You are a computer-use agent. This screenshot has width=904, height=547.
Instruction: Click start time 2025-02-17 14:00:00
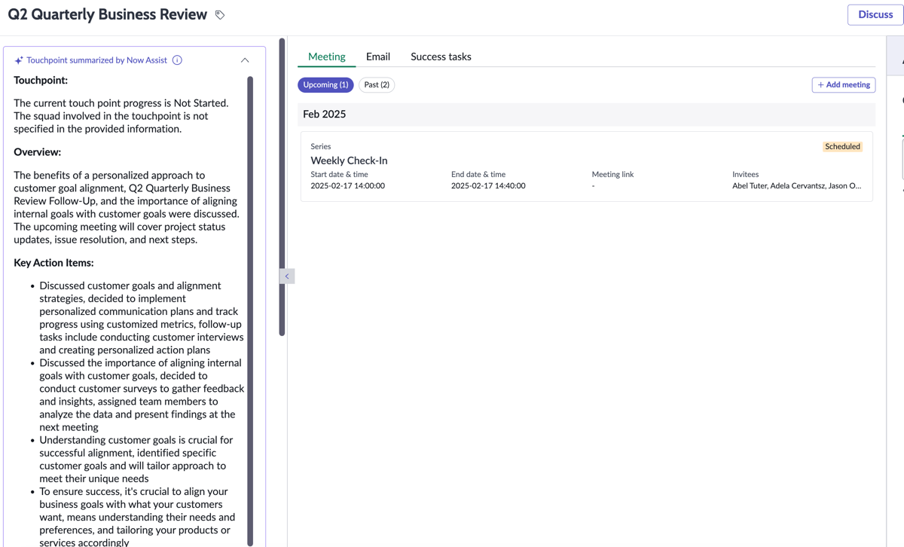click(x=348, y=185)
